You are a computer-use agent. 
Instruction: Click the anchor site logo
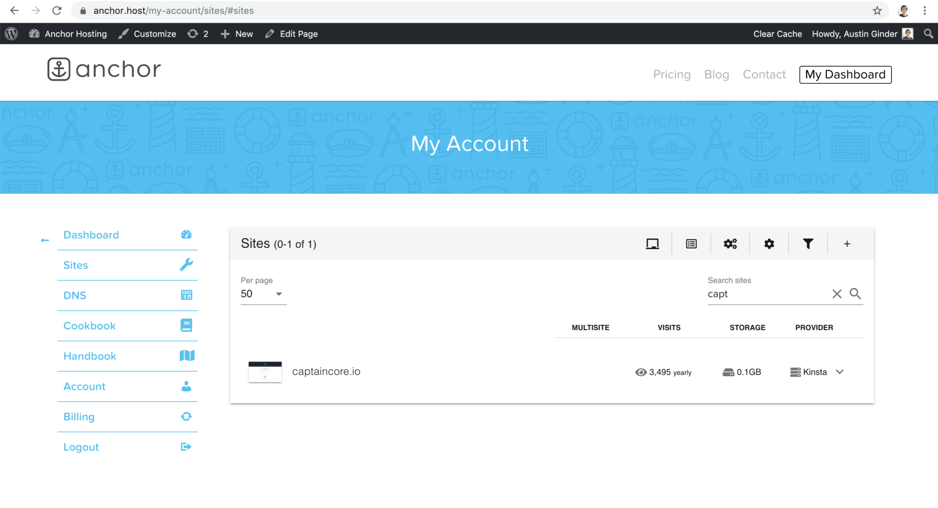click(x=104, y=69)
